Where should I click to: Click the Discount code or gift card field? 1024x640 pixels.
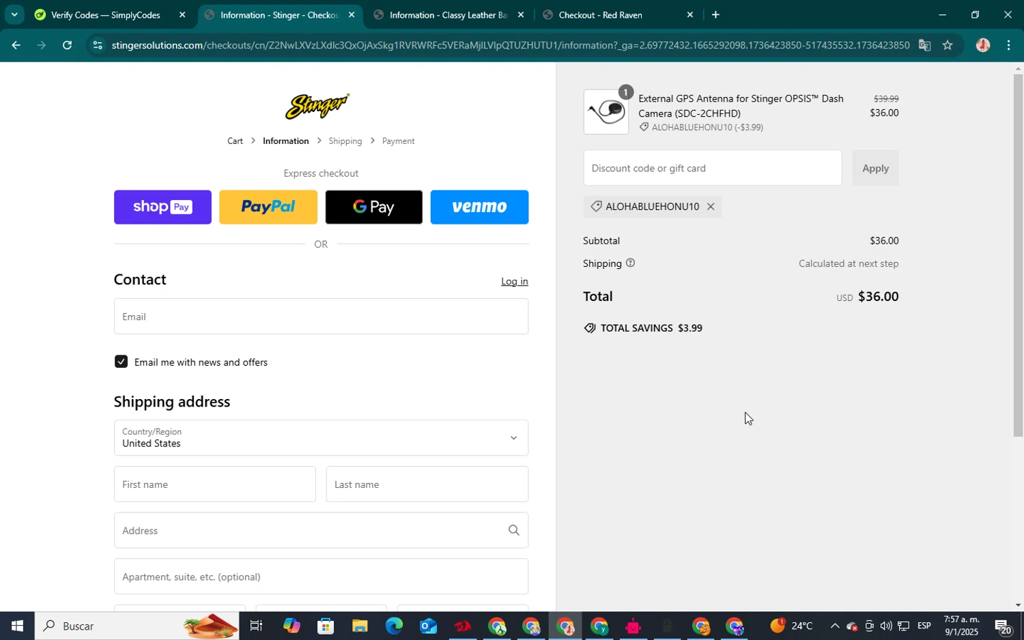click(x=712, y=168)
